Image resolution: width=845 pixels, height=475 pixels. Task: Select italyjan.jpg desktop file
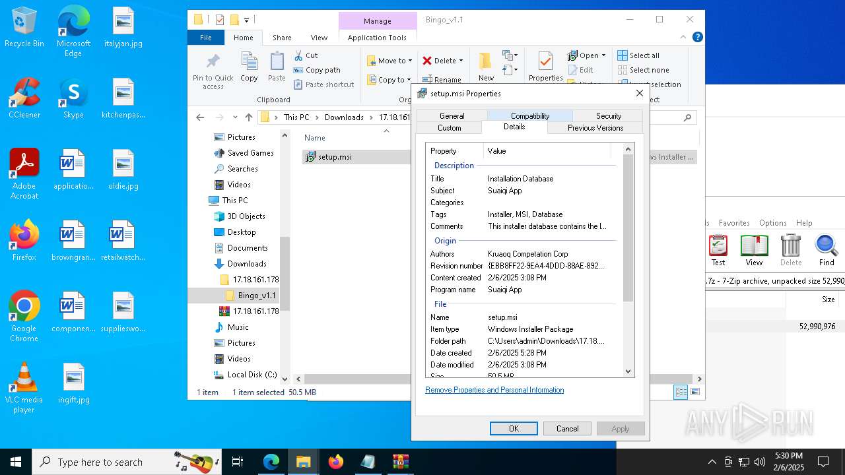pos(123,28)
